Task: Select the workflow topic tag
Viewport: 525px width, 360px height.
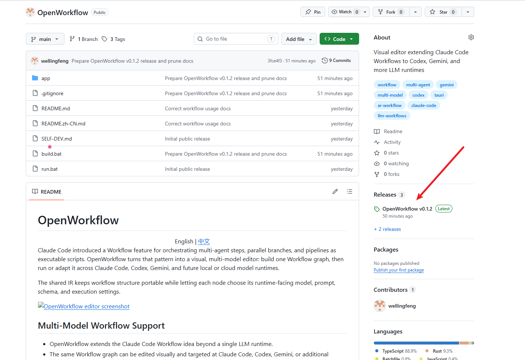Action: click(x=387, y=84)
